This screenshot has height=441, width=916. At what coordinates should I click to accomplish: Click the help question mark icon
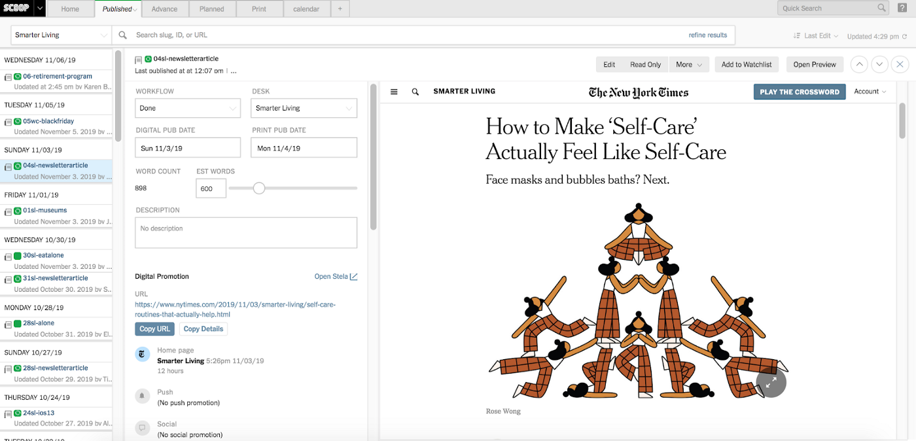(902, 8)
